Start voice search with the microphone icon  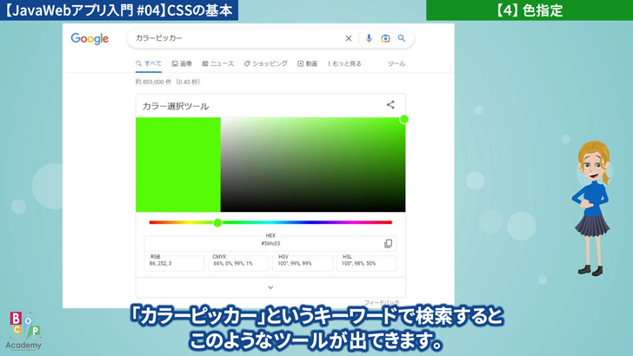click(369, 38)
